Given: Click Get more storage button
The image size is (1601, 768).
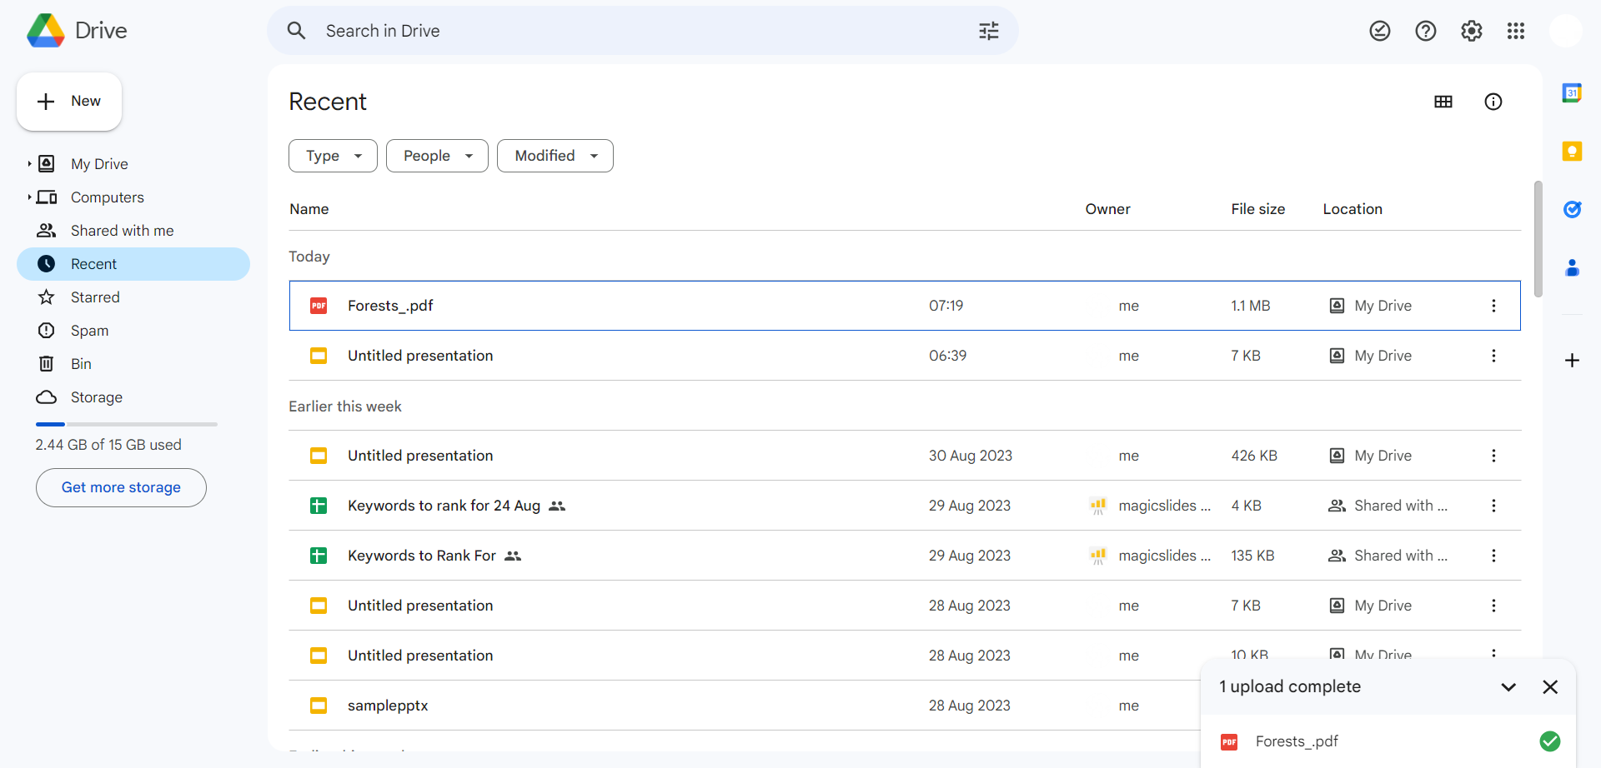Looking at the screenshot, I should pos(121,487).
